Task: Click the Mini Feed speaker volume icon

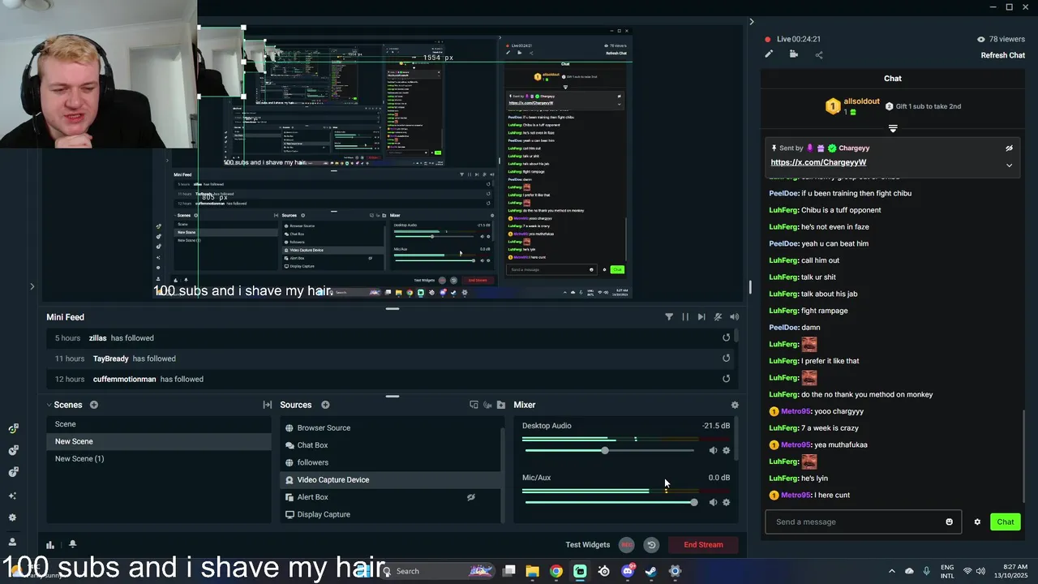Action: 734,317
